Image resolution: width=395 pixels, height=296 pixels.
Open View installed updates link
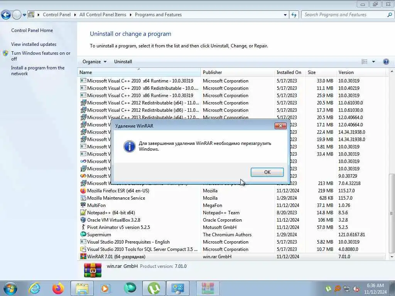34,44
